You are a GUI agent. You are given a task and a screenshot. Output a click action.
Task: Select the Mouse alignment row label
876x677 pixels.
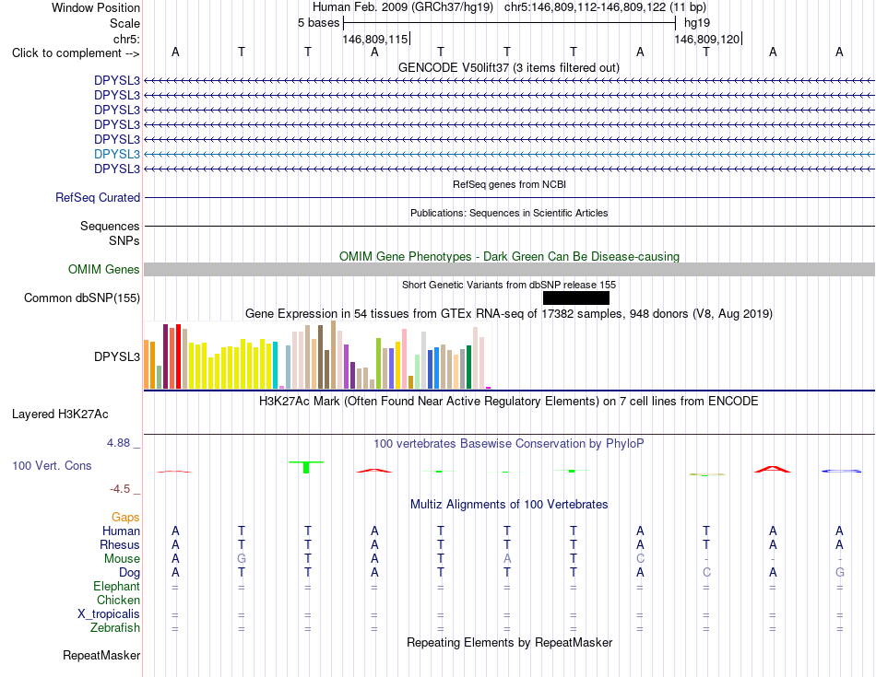[122, 559]
